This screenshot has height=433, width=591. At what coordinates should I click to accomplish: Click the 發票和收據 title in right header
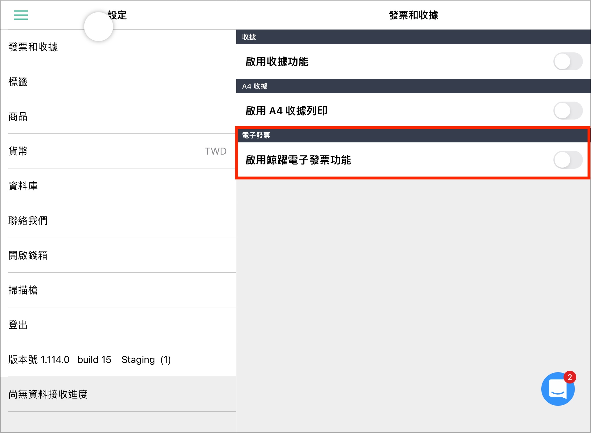(x=413, y=15)
